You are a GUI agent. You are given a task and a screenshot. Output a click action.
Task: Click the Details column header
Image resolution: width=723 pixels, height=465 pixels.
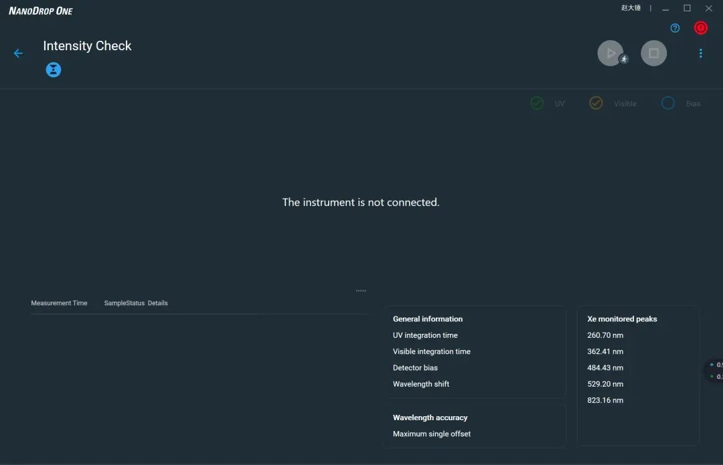pos(158,303)
